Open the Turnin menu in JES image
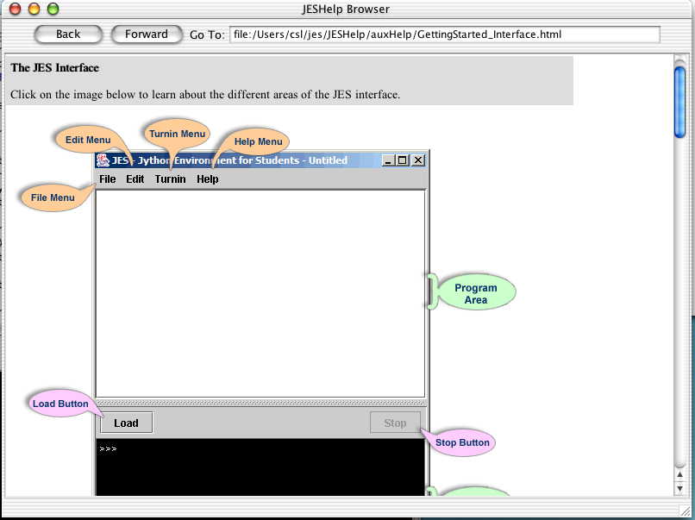695x520 pixels. pos(170,179)
